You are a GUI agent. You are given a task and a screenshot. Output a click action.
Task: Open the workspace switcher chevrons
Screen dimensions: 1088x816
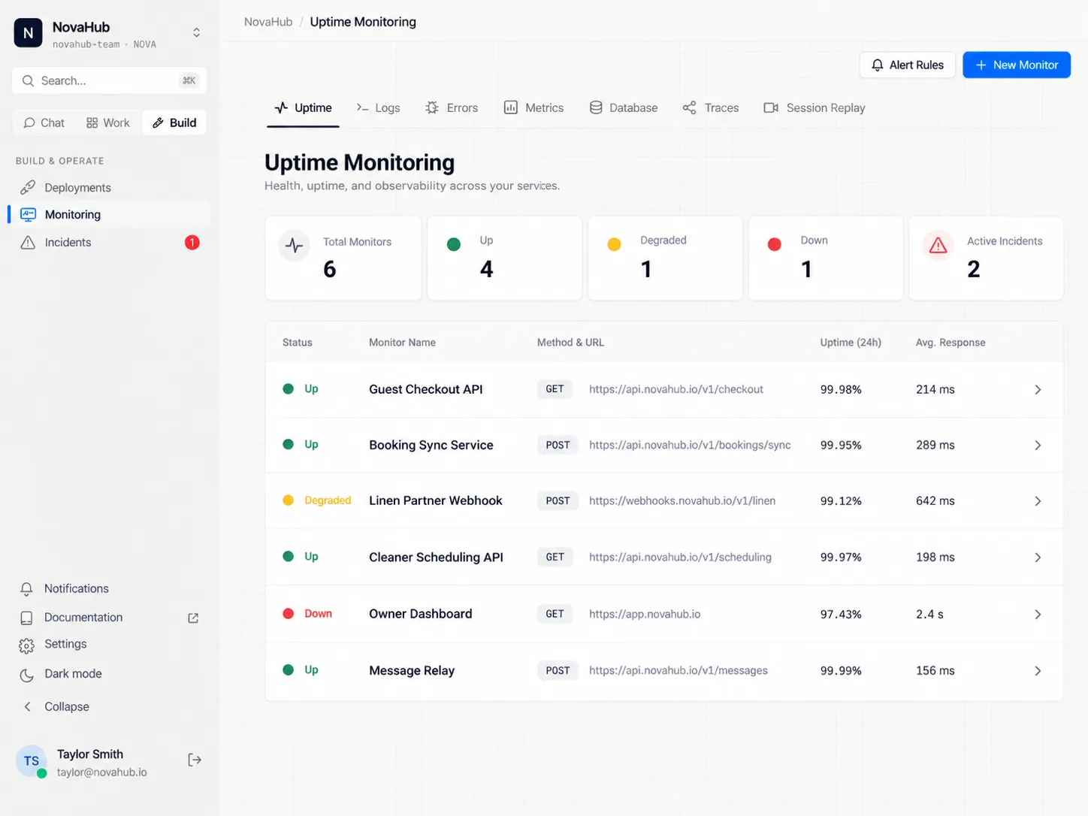(196, 33)
